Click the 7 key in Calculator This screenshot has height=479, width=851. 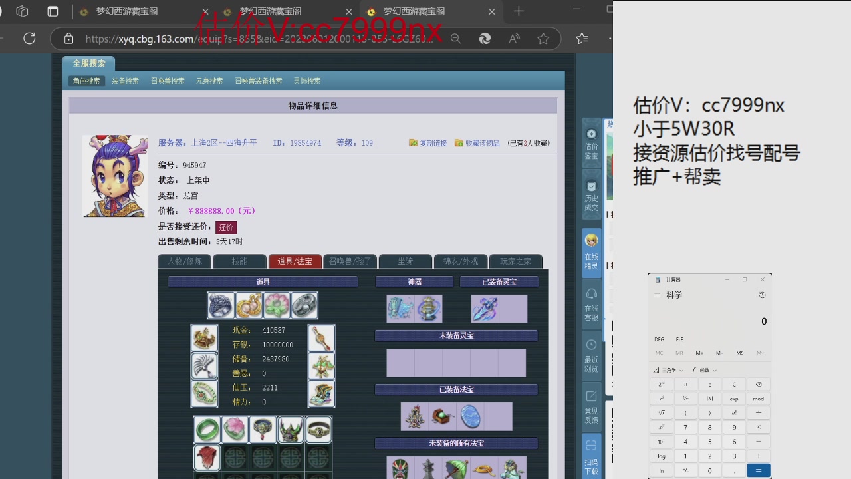685,428
